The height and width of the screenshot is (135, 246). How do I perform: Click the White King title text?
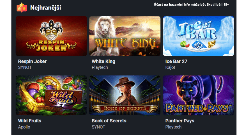click(104, 61)
